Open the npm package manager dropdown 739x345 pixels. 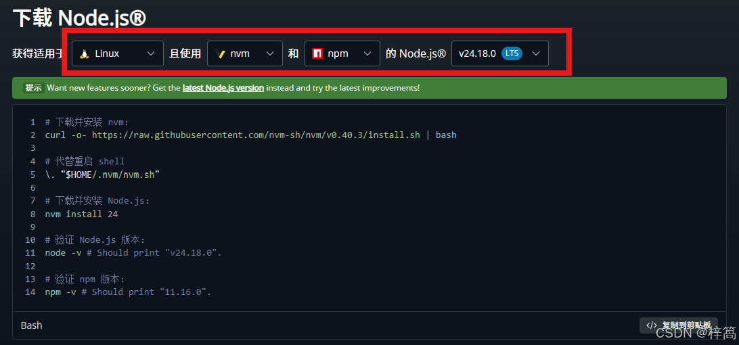pos(342,53)
